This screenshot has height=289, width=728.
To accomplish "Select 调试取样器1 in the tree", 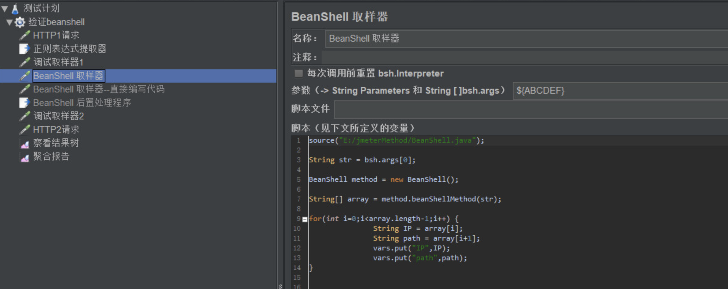I will [58, 62].
